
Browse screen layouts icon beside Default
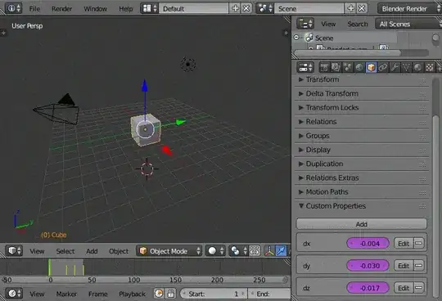[x=150, y=8]
